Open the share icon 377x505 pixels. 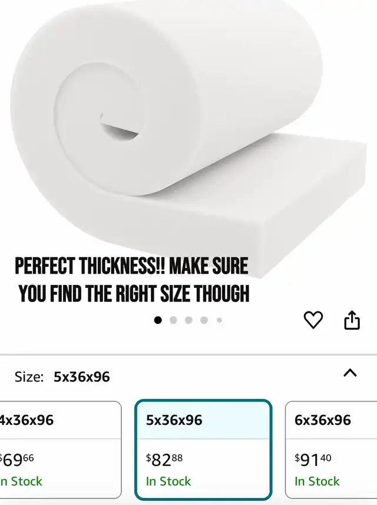point(352,320)
